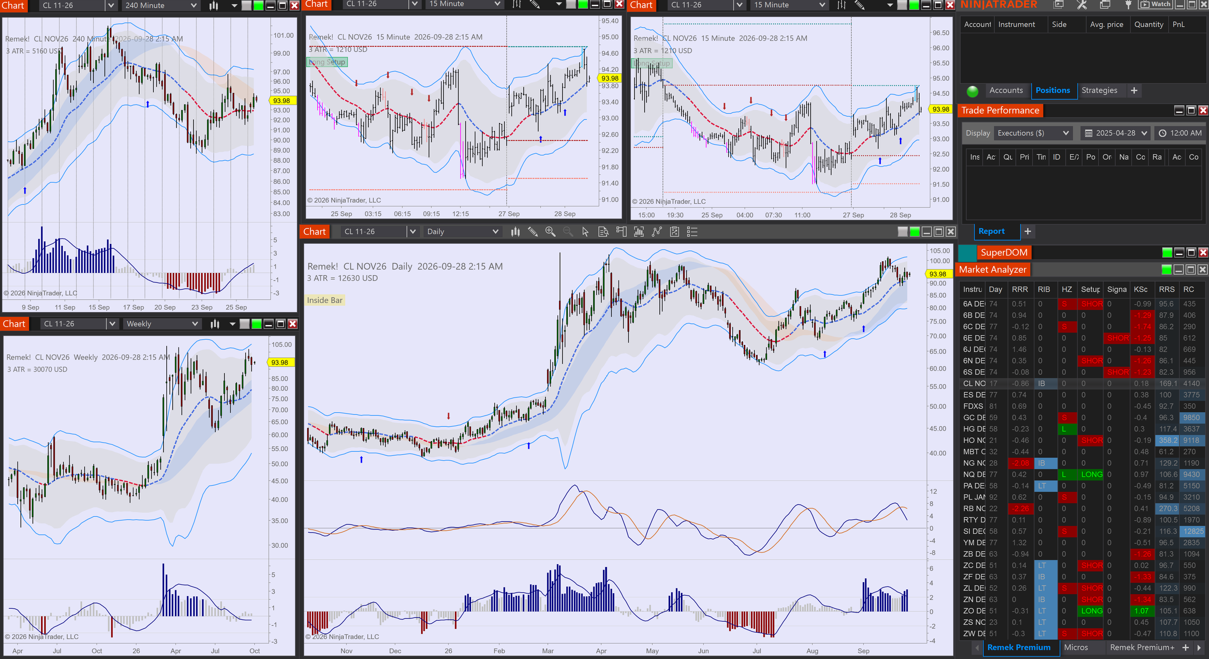Click the green connection status light

tap(973, 91)
